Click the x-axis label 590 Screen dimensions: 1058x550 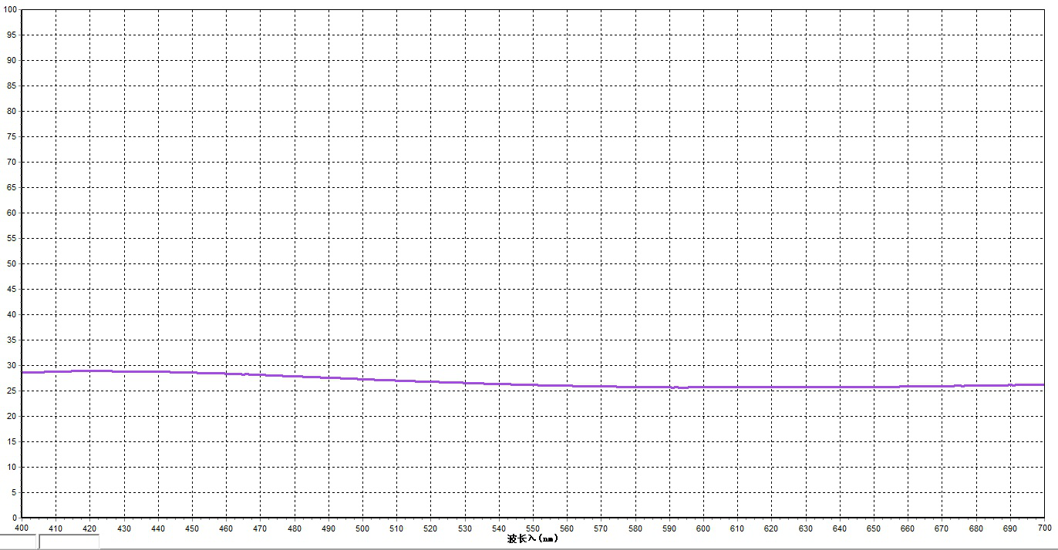click(669, 528)
